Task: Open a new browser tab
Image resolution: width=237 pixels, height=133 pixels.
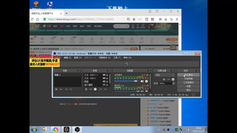Action: coord(66,13)
